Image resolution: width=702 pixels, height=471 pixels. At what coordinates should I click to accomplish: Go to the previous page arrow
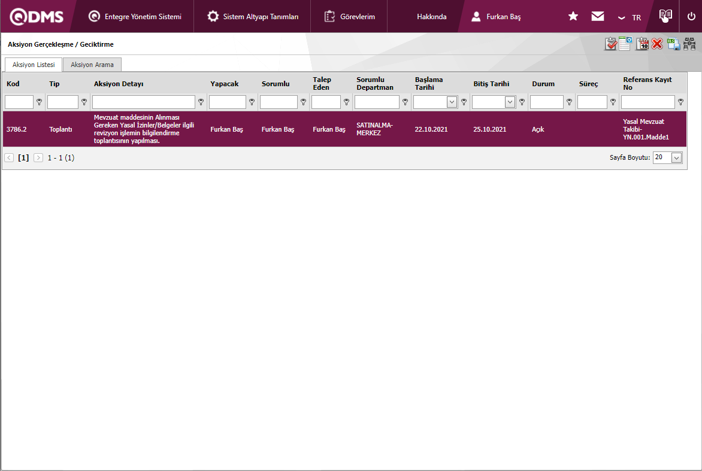coord(9,158)
